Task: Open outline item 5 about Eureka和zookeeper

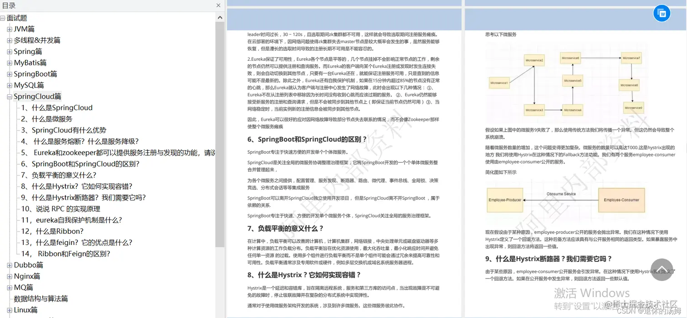Action: [x=118, y=153]
